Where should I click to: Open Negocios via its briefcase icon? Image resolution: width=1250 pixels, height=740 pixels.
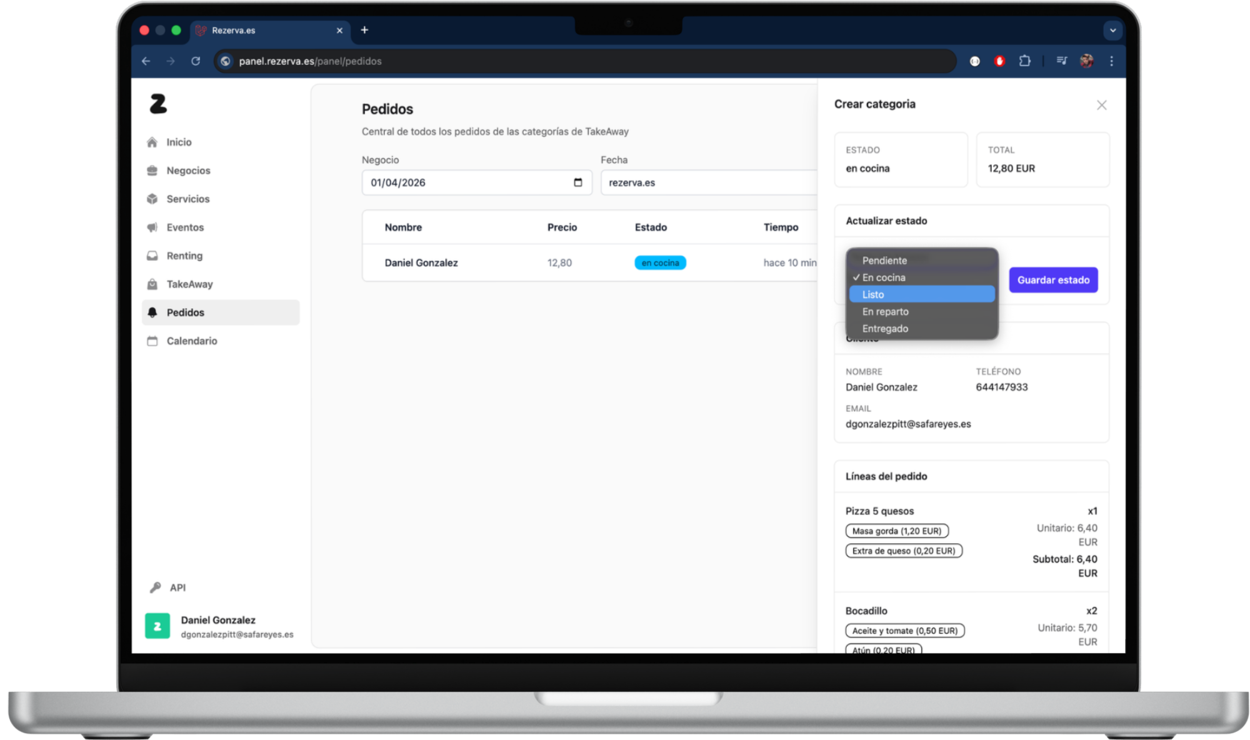pyautogui.click(x=152, y=171)
